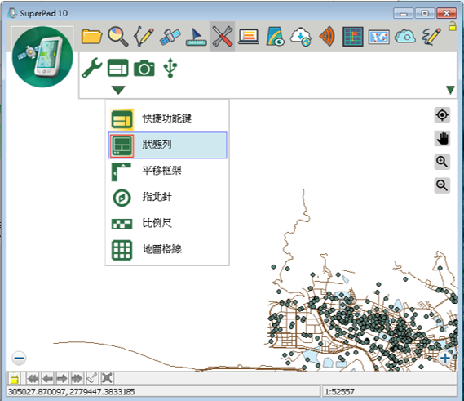Collapse the dropdown arrow under layout icon
Screen dimensions: 464x401
coord(118,90)
